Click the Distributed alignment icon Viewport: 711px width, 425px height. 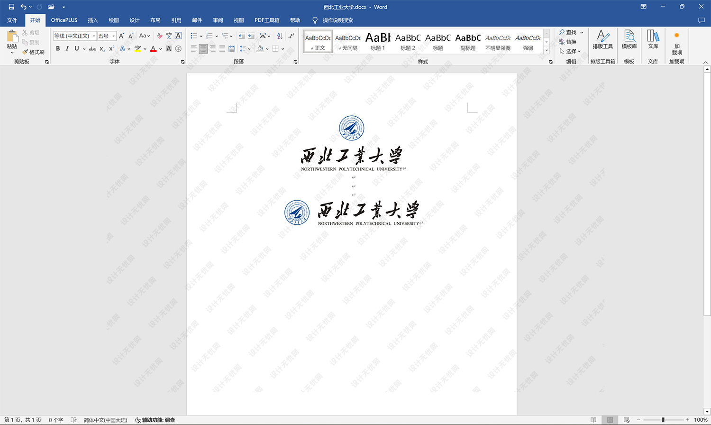pos(231,48)
